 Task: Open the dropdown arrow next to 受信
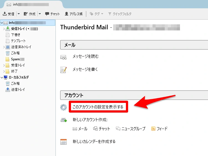coord(19,14)
